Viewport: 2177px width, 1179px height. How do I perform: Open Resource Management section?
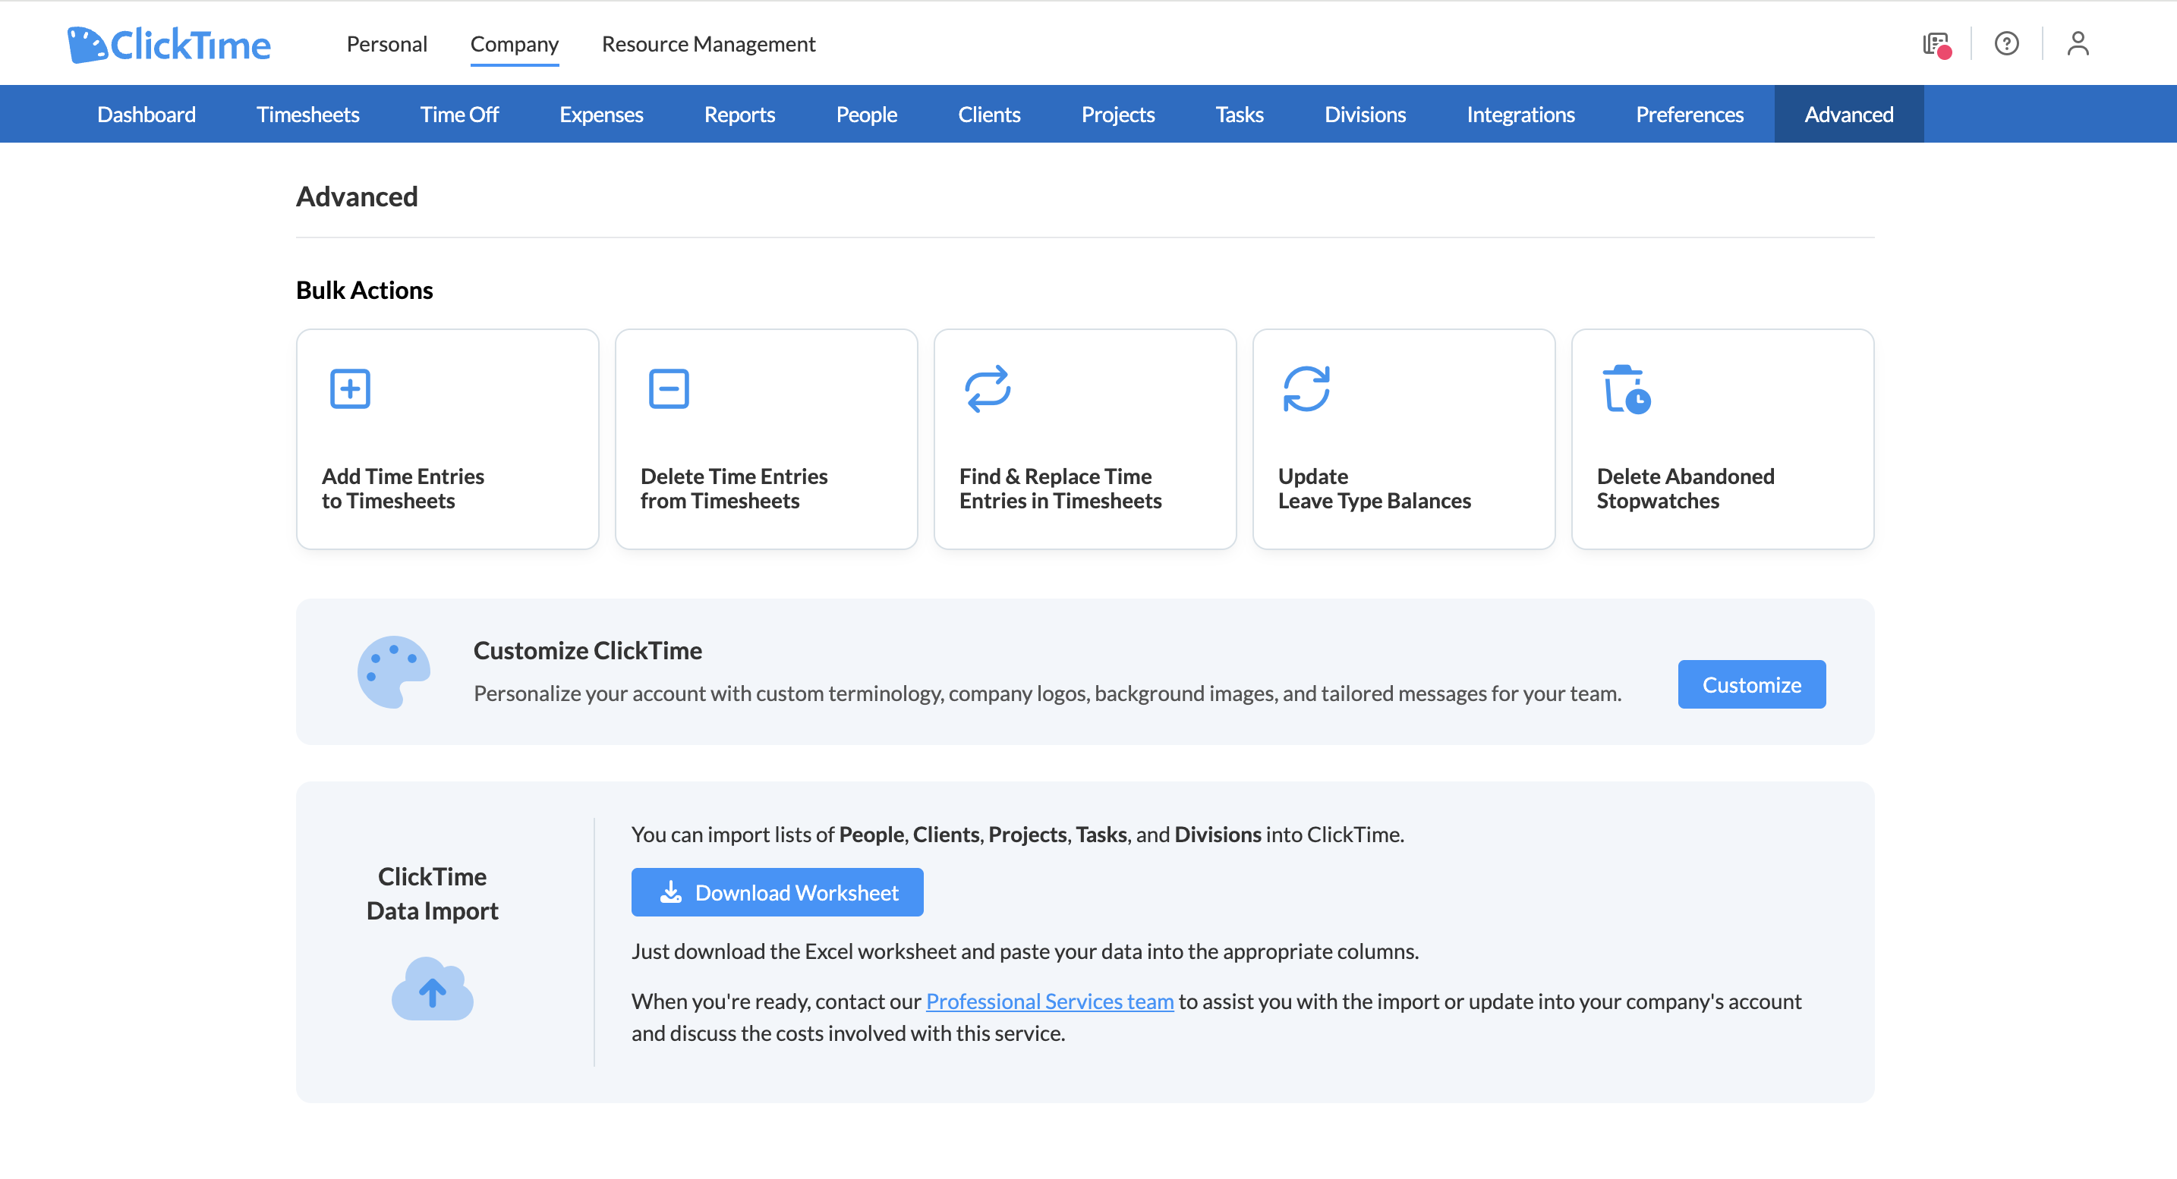(x=708, y=44)
